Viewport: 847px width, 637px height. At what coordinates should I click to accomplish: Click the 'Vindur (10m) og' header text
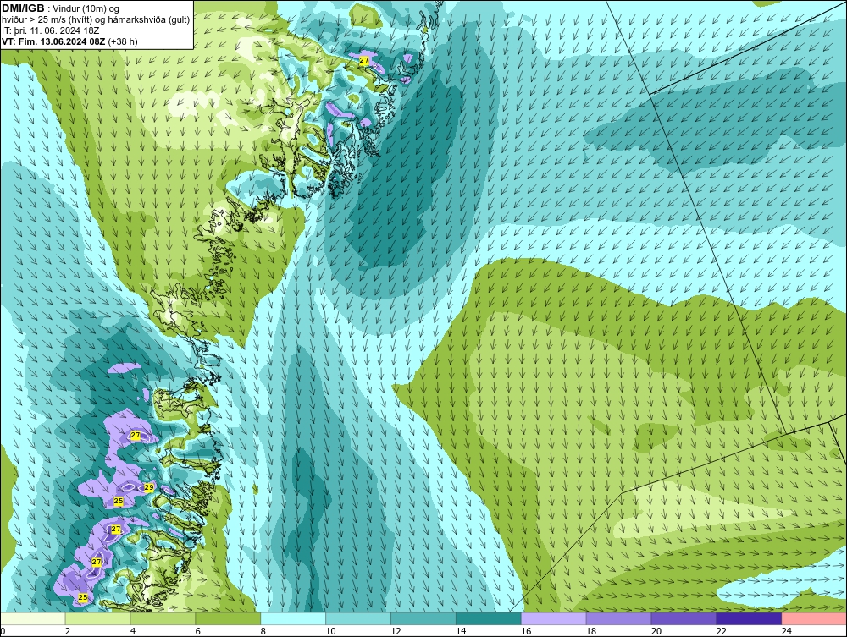coord(86,8)
